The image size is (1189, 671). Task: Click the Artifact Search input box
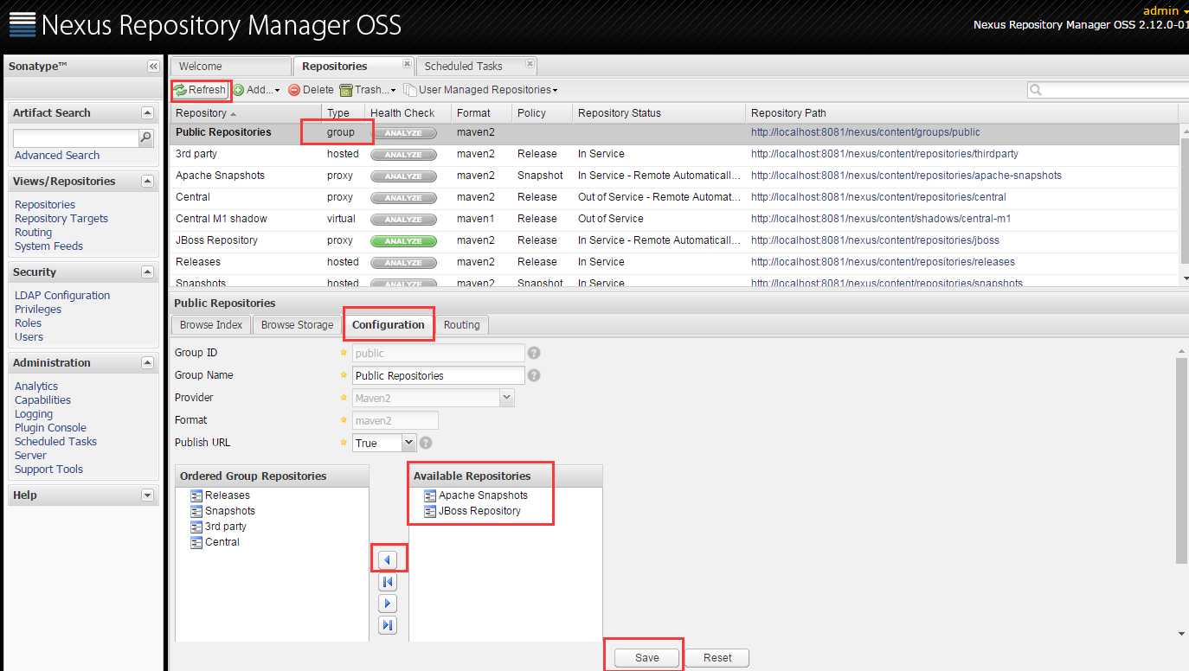pyautogui.click(x=76, y=138)
